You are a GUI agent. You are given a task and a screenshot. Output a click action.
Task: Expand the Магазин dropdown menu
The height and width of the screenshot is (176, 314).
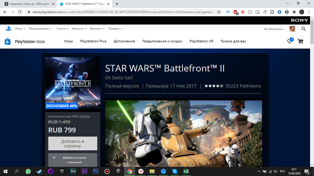(97, 29)
